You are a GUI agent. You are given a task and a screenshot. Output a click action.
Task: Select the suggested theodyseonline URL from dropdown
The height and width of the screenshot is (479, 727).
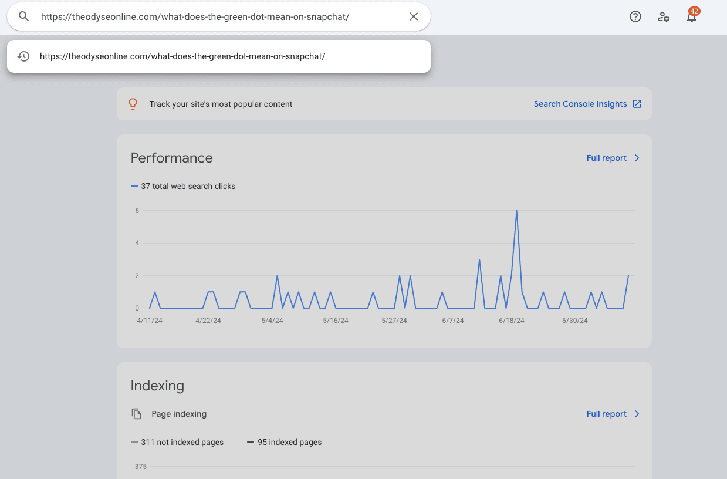182,56
